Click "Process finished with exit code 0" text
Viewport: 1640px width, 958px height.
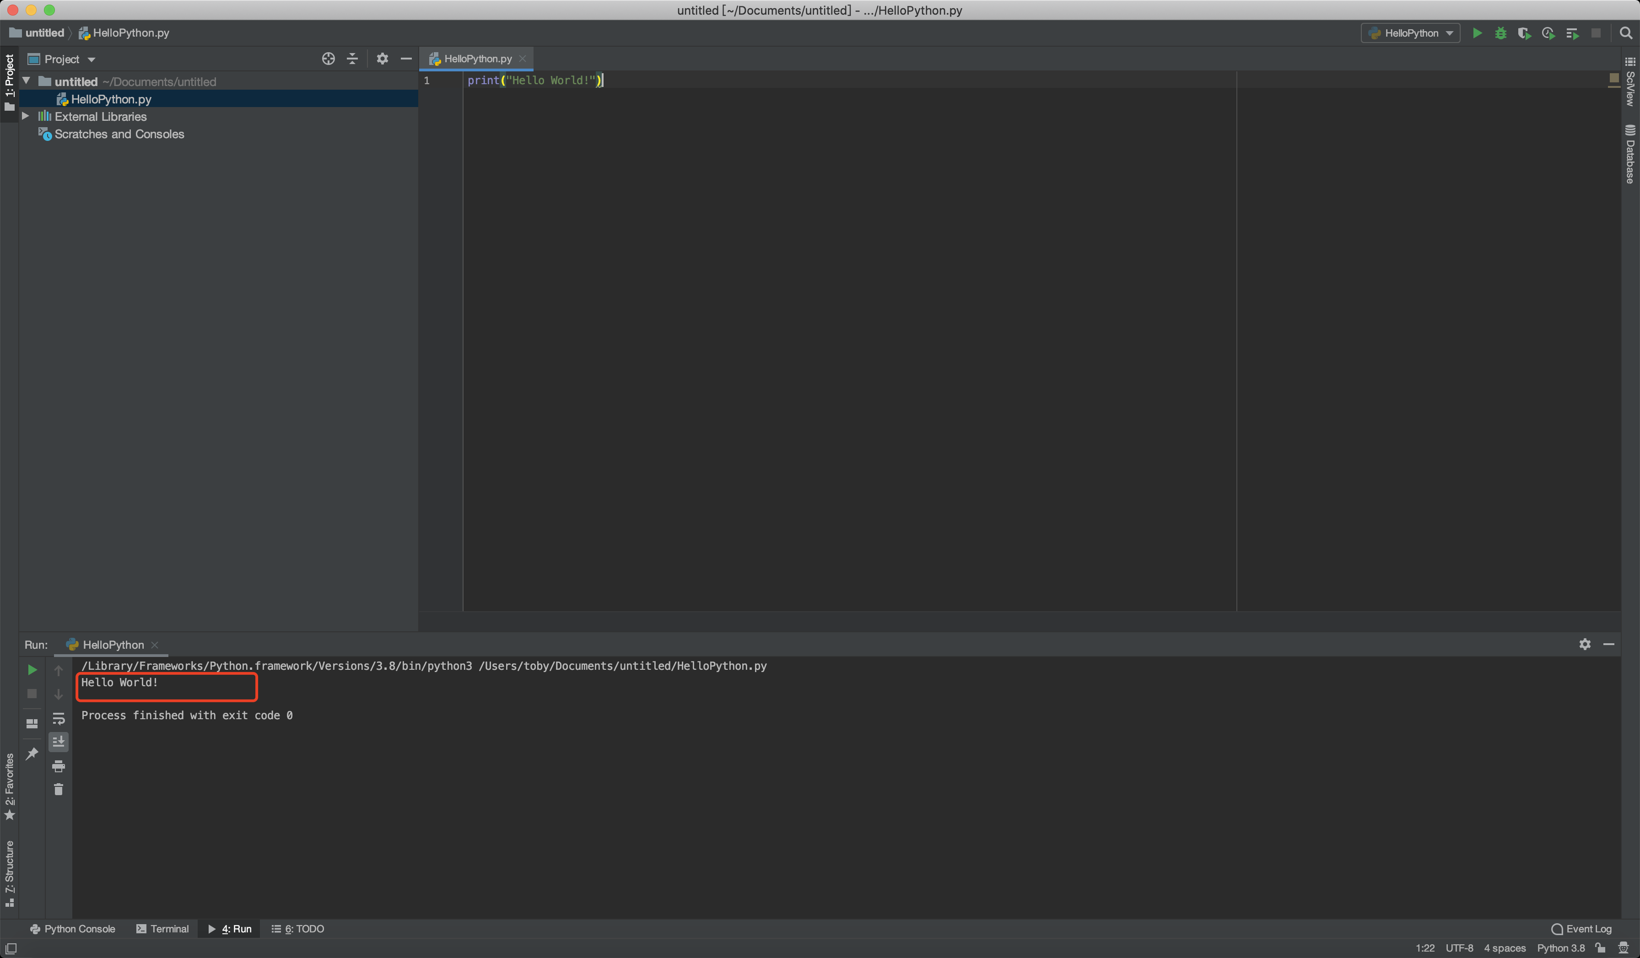[x=187, y=715]
